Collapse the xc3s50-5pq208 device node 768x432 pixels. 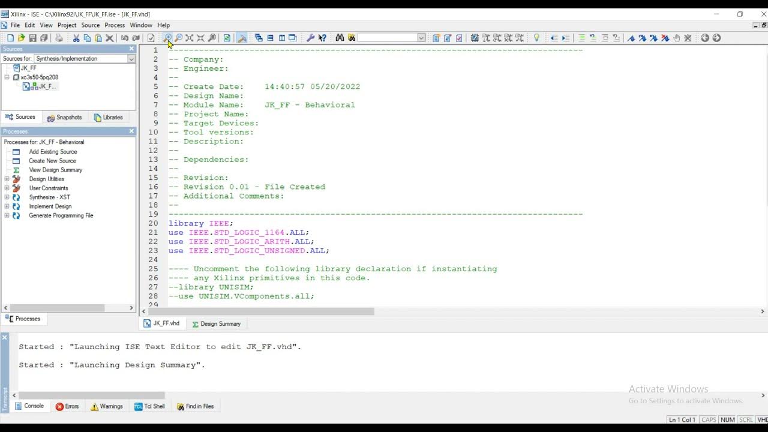7,77
